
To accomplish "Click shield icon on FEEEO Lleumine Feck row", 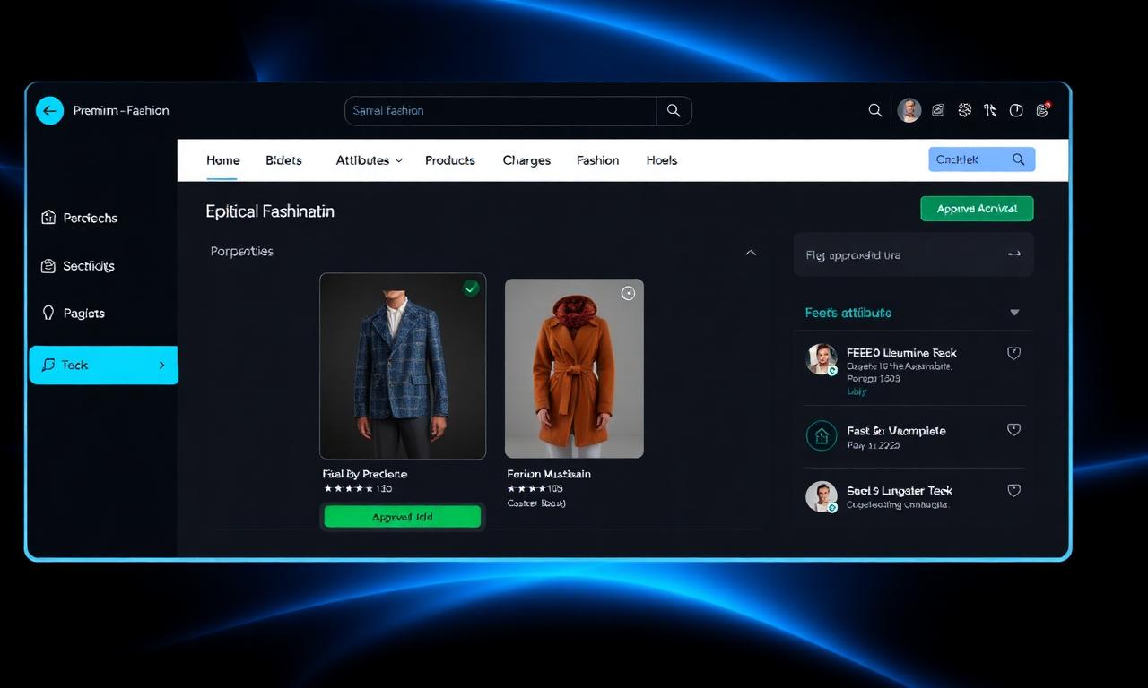I will pos(1014,353).
